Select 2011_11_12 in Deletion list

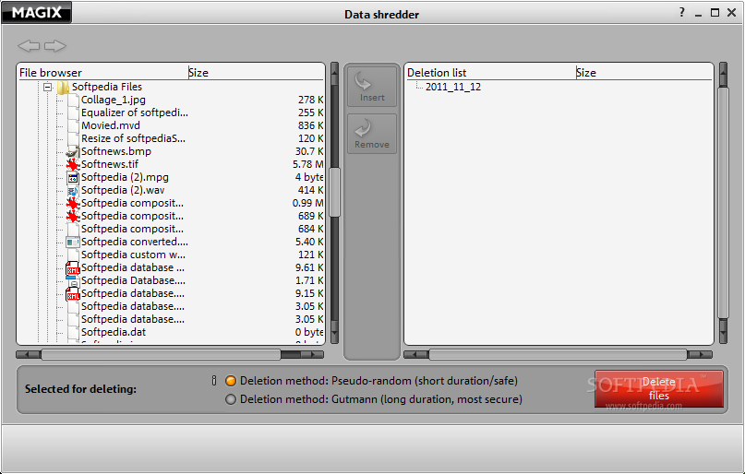coord(452,87)
